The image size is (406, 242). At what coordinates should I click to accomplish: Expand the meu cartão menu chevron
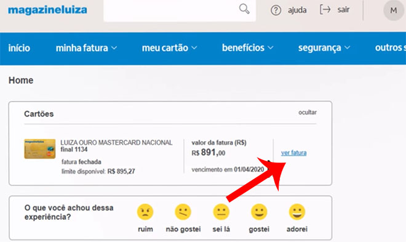point(194,48)
